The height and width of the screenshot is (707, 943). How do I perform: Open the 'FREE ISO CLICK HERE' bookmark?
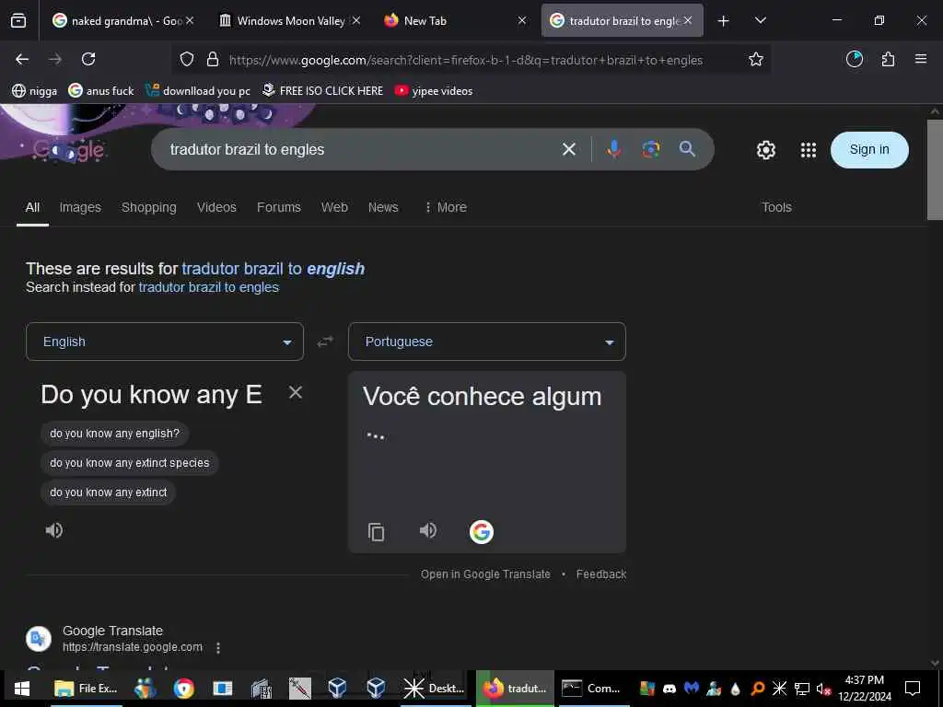coord(323,91)
